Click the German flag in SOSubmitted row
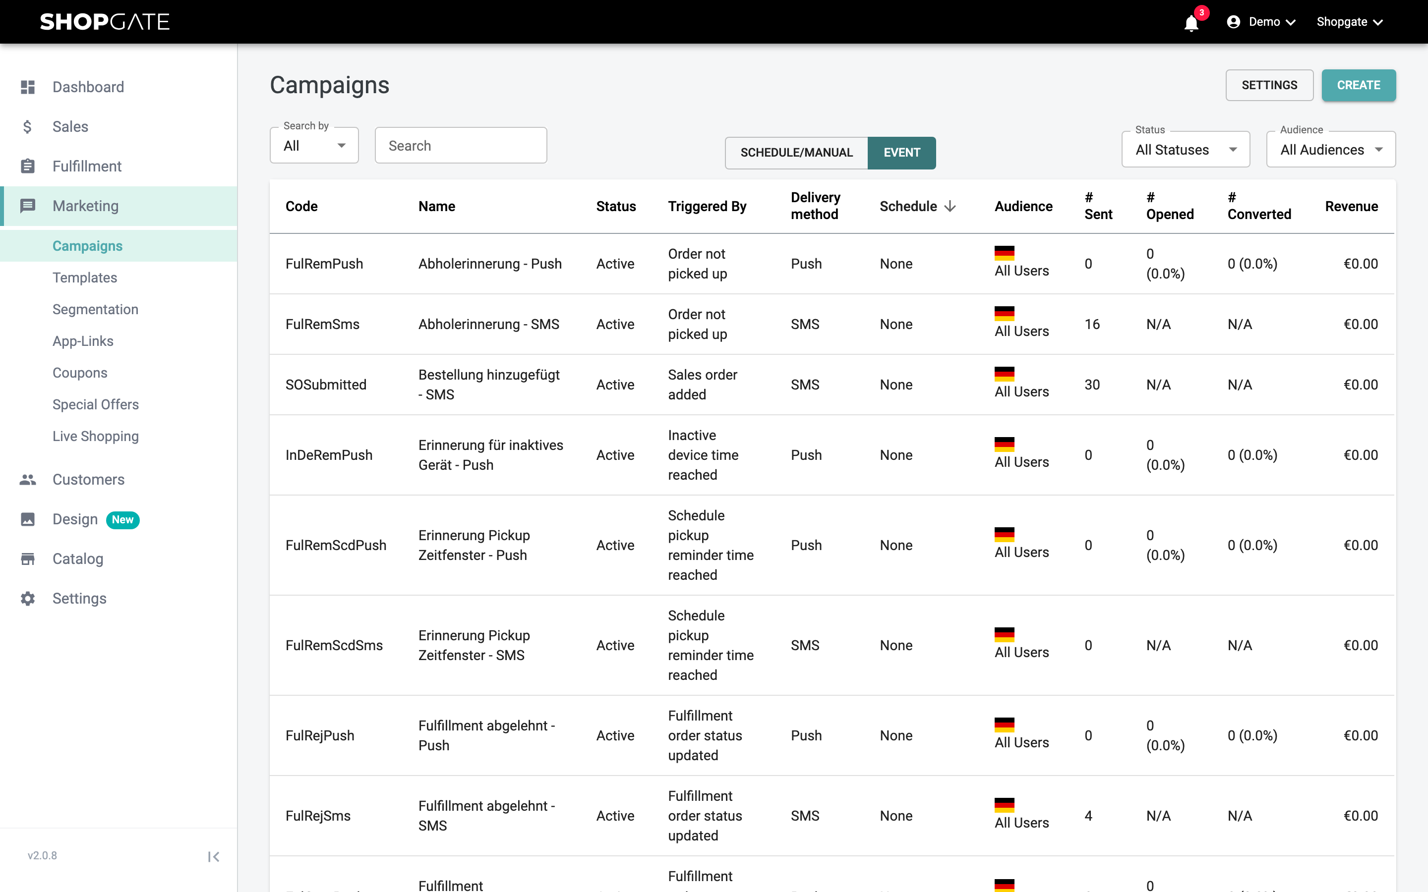 coord(1005,374)
